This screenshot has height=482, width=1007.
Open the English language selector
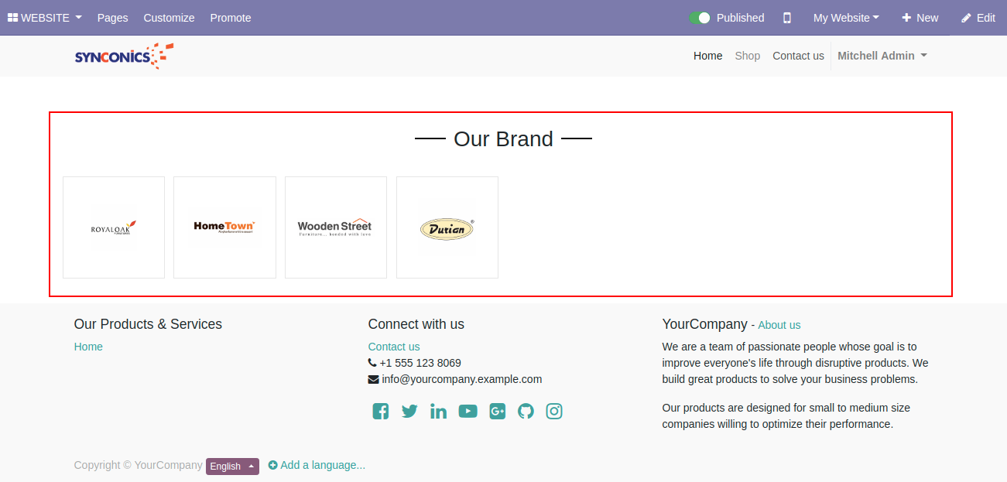tap(232, 466)
